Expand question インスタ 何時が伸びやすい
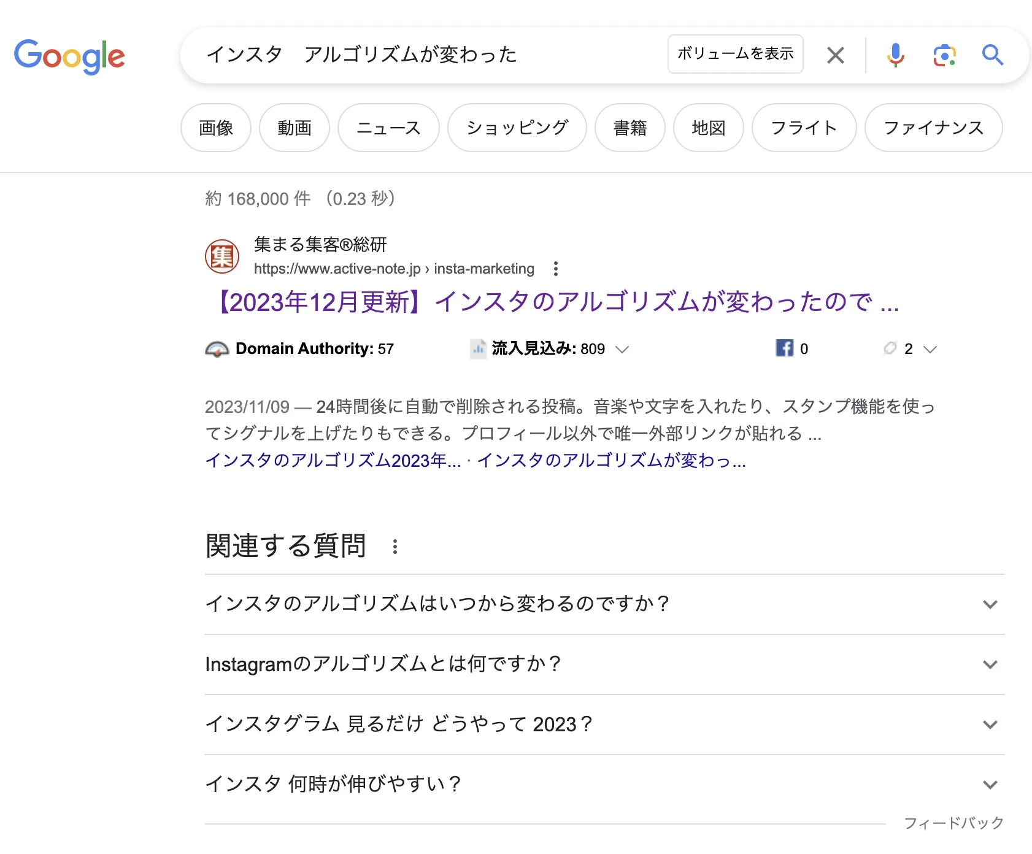This screenshot has width=1032, height=854. 604,785
